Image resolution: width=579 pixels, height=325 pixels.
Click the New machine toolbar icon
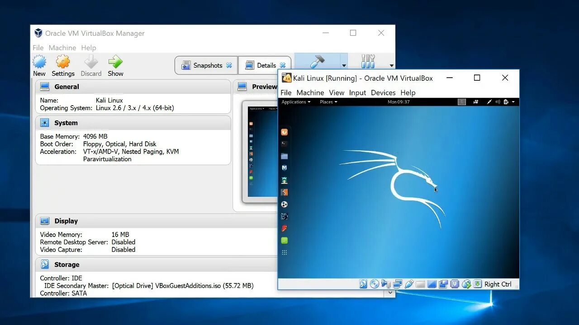point(39,62)
